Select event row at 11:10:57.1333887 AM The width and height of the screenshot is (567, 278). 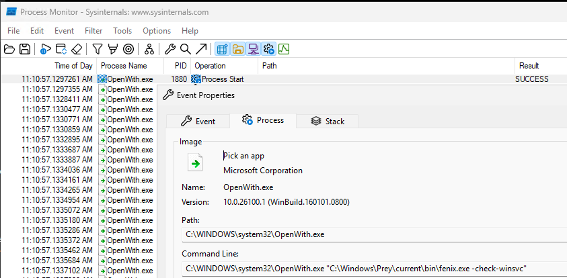click(x=79, y=160)
